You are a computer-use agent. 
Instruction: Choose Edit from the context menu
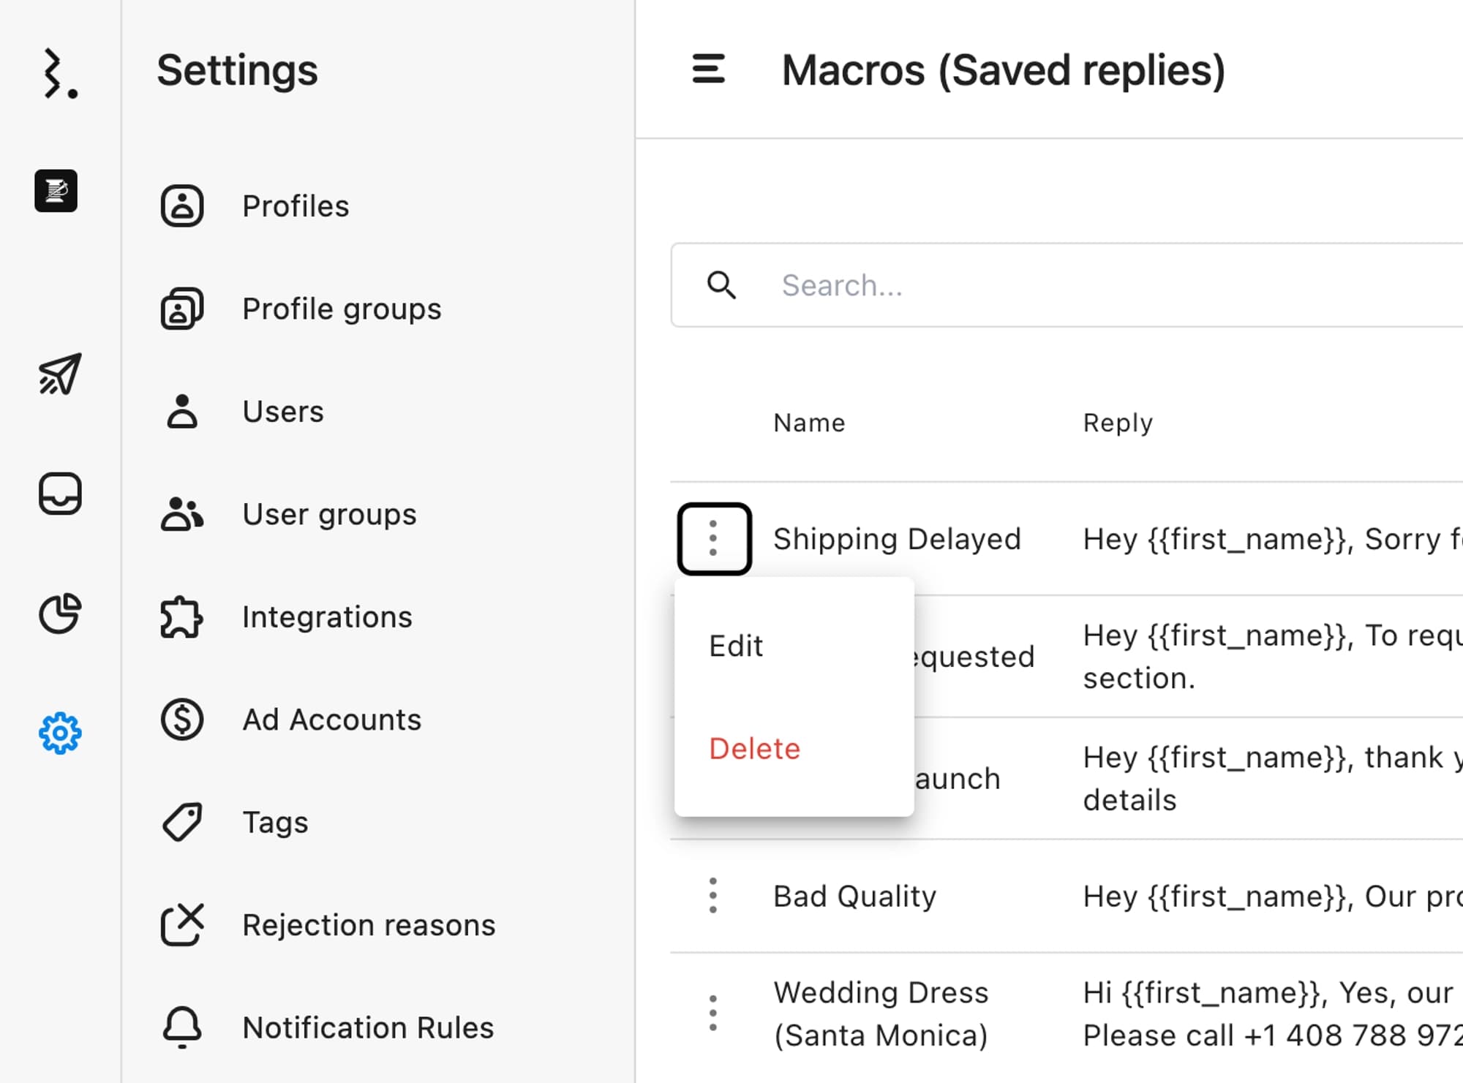(x=736, y=646)
